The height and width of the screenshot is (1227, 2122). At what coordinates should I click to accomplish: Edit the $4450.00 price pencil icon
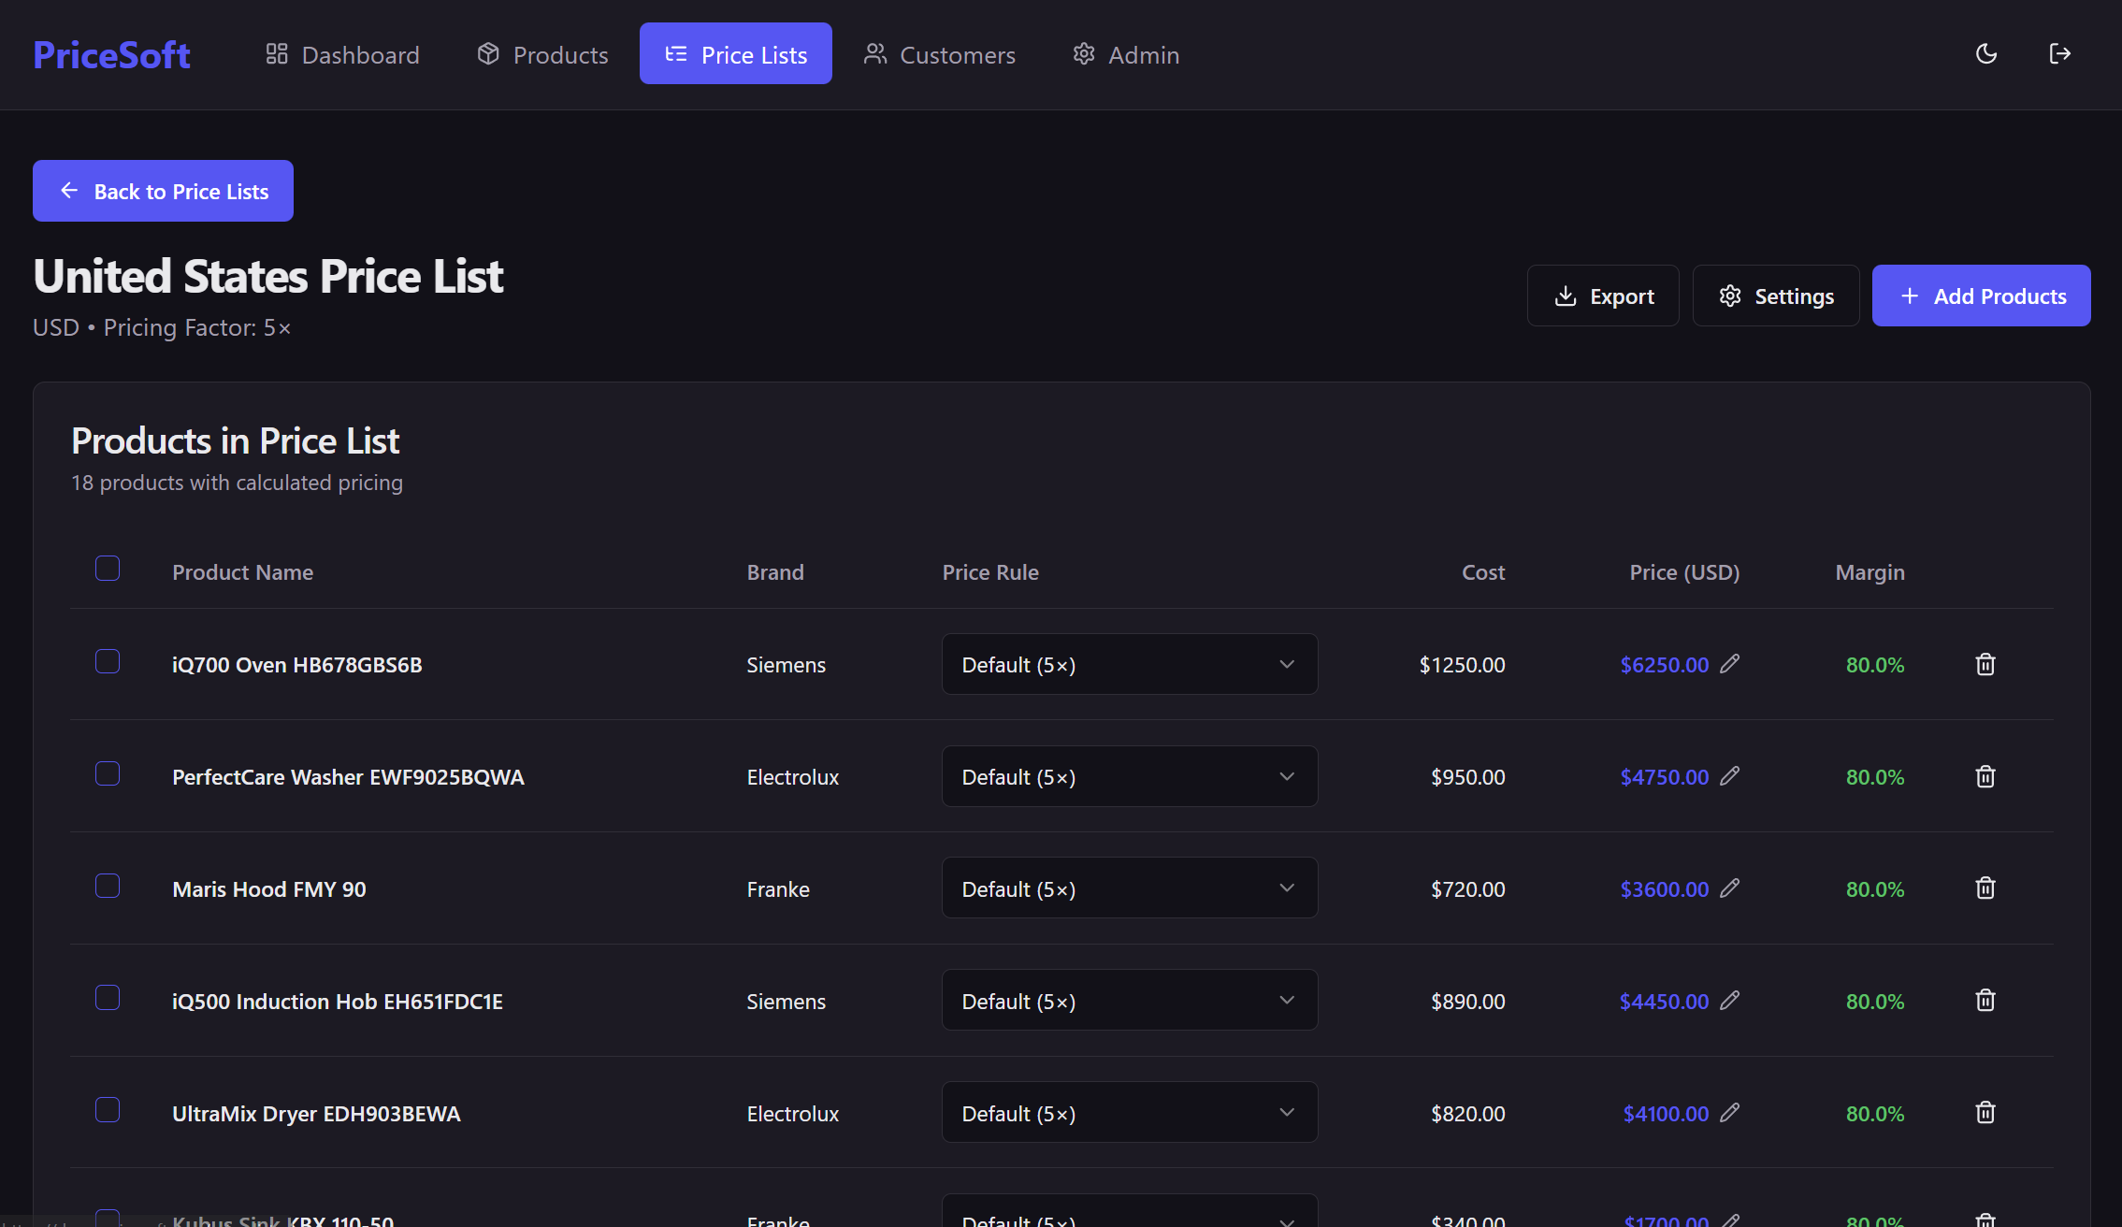coord(1730,1001)
